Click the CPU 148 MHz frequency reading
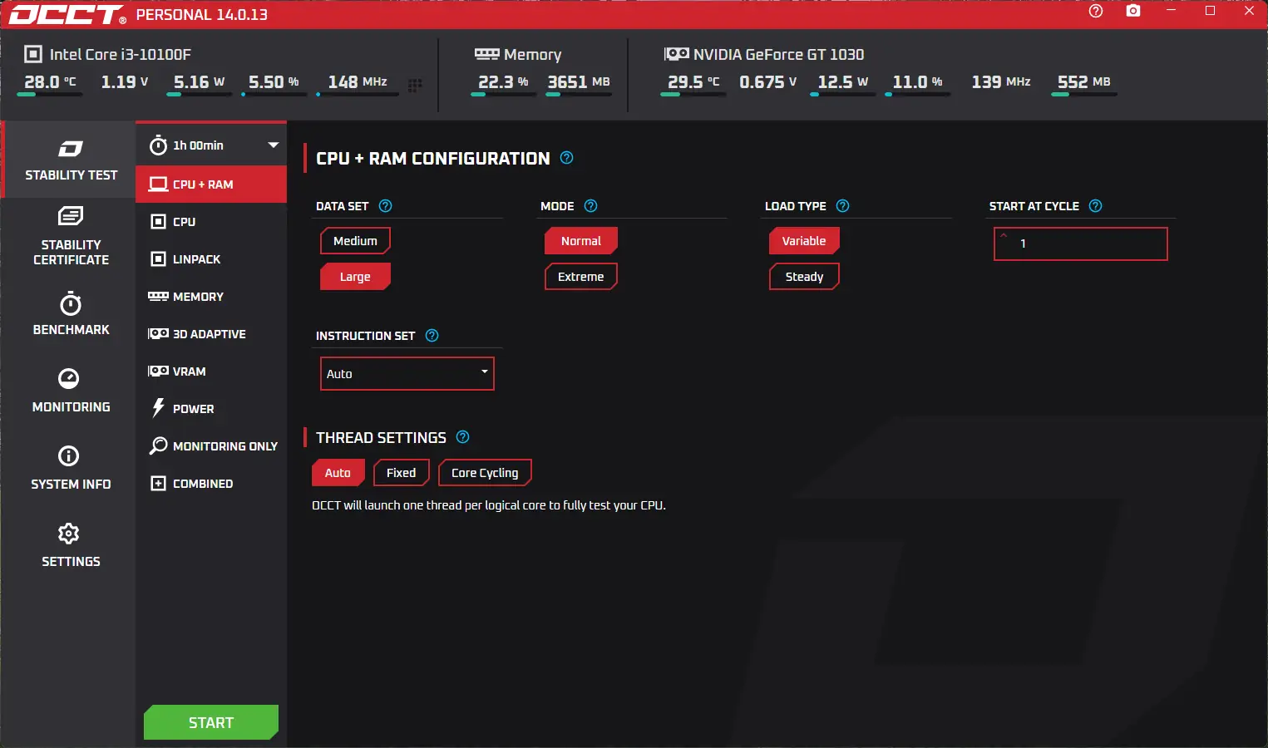This screenshot has width=1268, height=748. pos(358,82)
